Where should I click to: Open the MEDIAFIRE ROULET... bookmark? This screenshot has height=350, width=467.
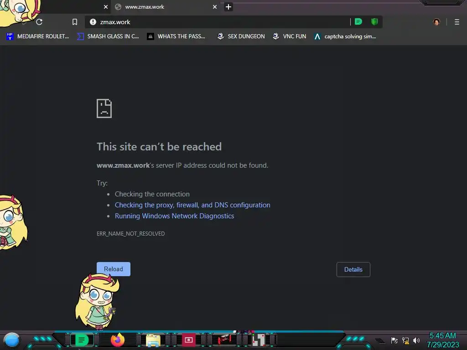(x=38, y=36)
